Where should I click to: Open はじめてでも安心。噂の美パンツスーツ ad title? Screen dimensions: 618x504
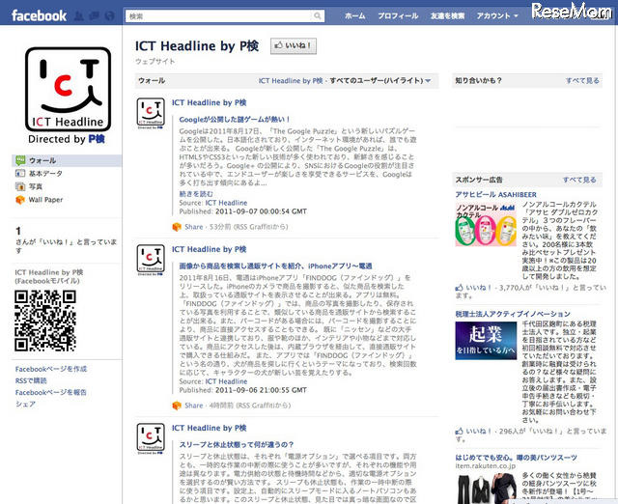(517, 458)
